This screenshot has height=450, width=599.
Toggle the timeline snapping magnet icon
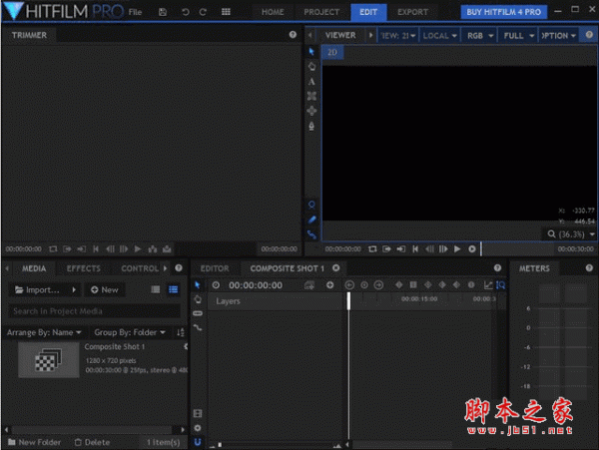(198, 440)
